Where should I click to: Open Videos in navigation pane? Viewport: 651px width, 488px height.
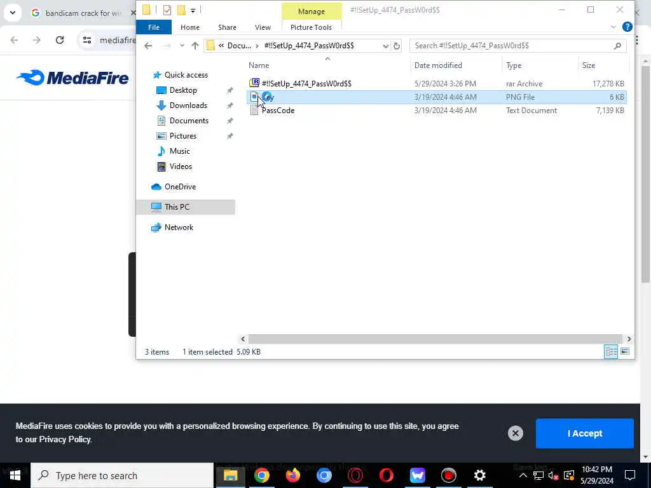[x=181, y=166]
